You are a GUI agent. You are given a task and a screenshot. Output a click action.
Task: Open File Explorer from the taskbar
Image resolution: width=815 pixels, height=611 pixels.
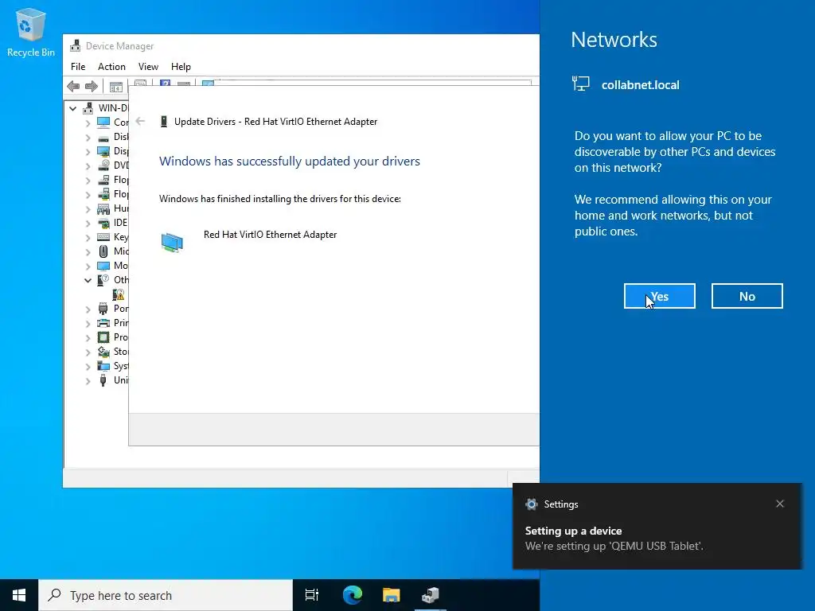click(392, 595)
